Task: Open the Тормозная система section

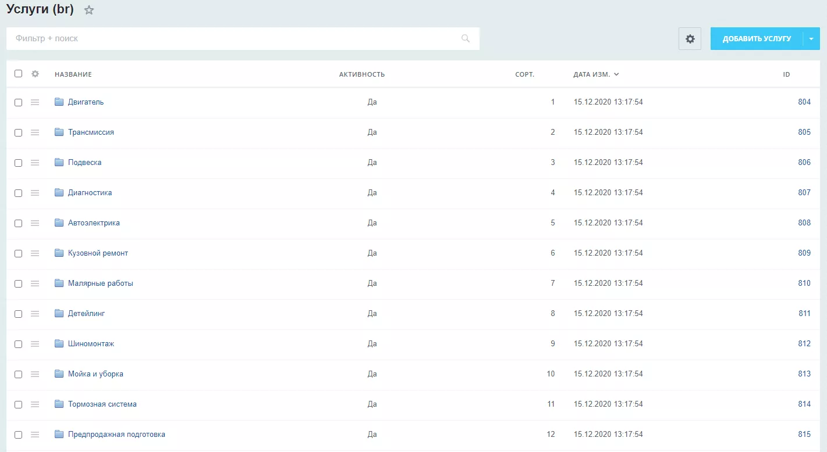Action: click(102, 404)
